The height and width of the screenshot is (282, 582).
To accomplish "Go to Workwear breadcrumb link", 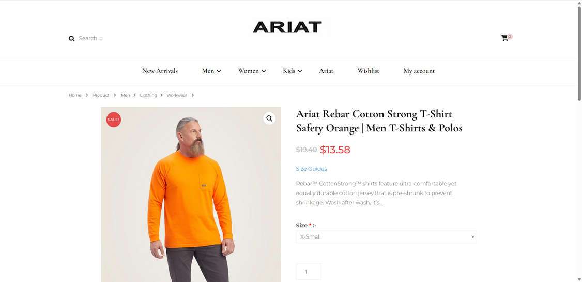I will click(x=177, y=96).
